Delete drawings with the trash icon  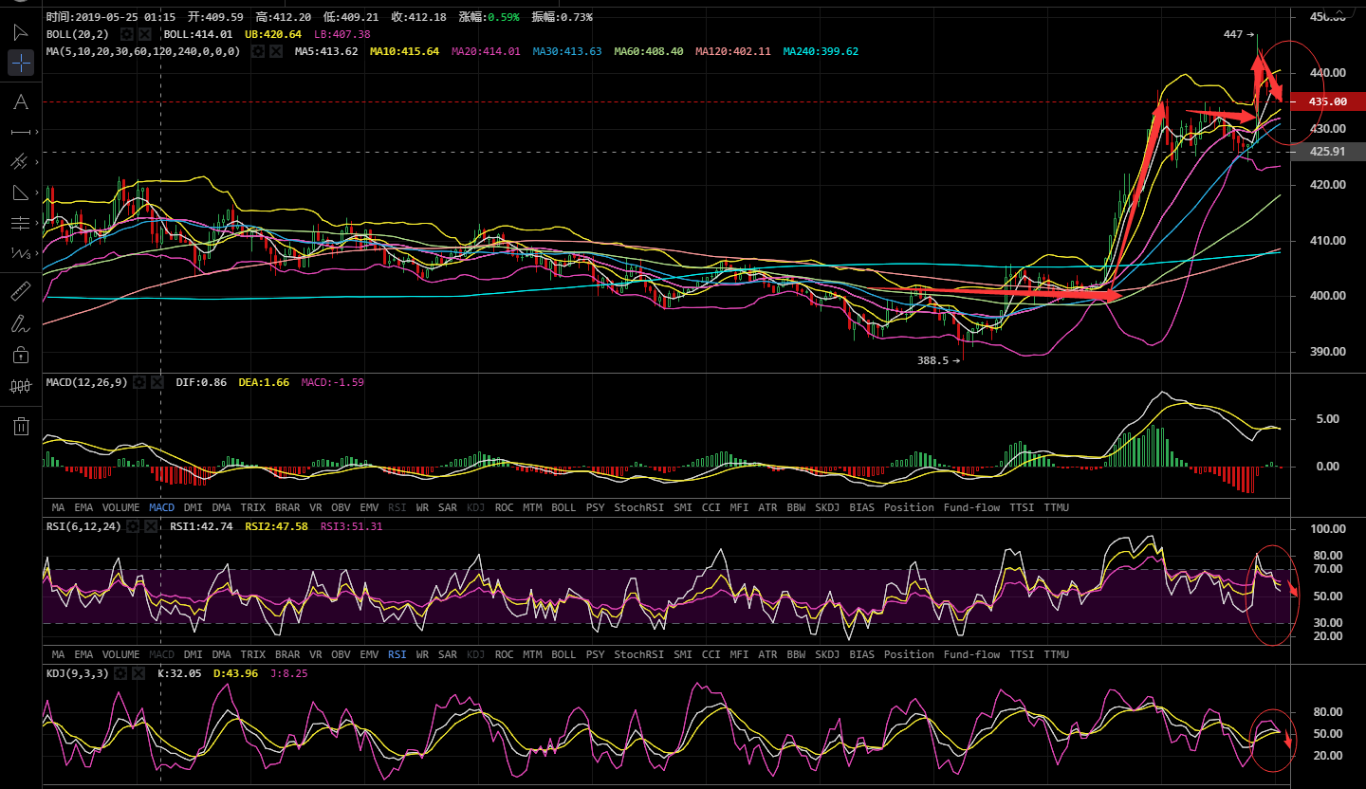21,426
